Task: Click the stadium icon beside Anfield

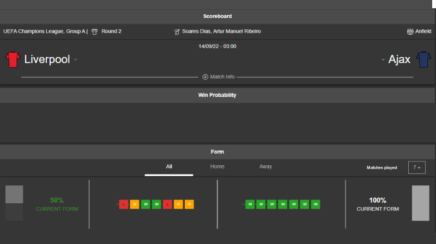Action: (410, 32)
